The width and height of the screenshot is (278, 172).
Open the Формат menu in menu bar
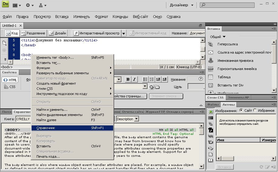tap(101, 17)
